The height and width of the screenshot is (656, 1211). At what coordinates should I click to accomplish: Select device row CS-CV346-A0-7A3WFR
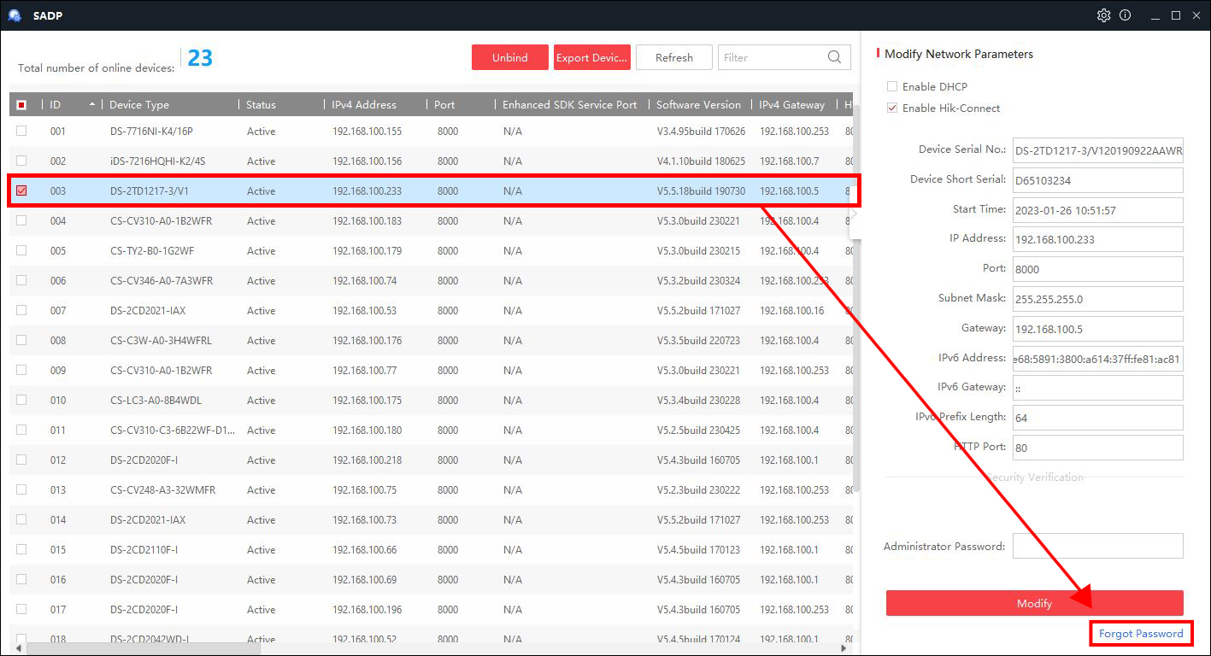(x=431, y=280)
